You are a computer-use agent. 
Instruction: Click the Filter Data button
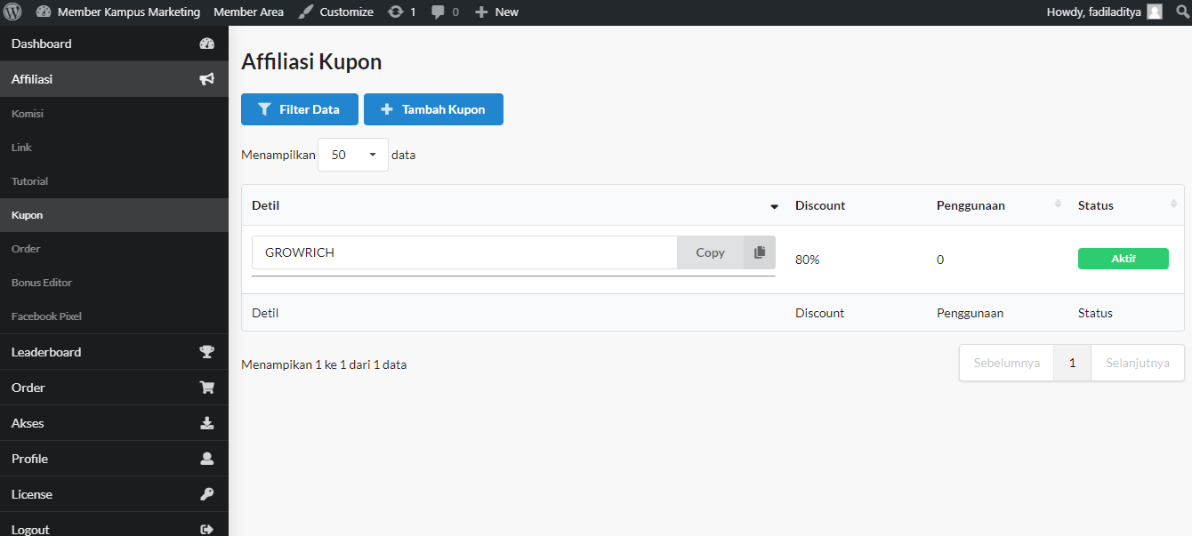(x=299, y=109)
